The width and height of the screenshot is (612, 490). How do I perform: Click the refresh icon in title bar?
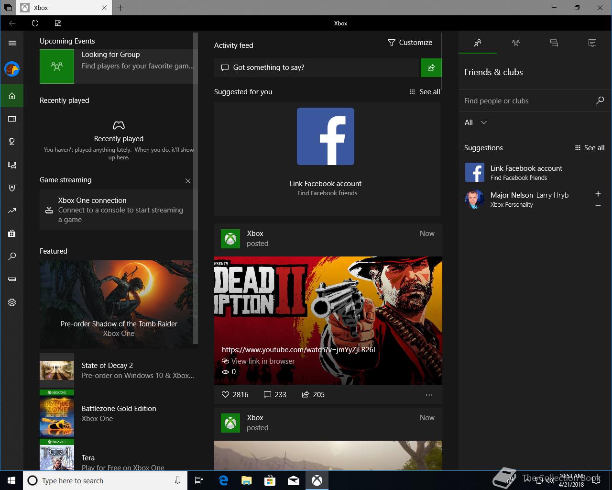[x=35, y=23]
